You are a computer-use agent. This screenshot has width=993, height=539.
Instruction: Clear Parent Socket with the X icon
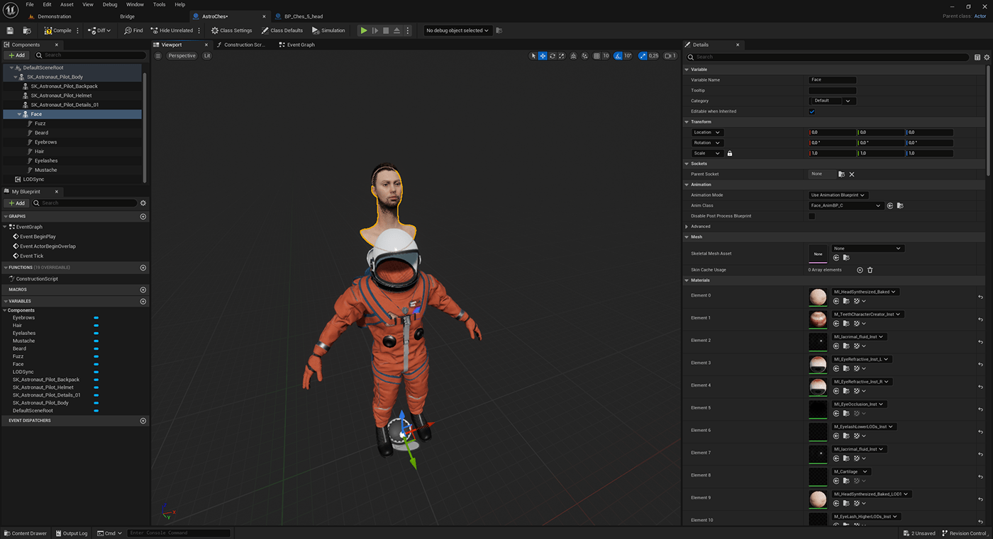click(852, 174)
